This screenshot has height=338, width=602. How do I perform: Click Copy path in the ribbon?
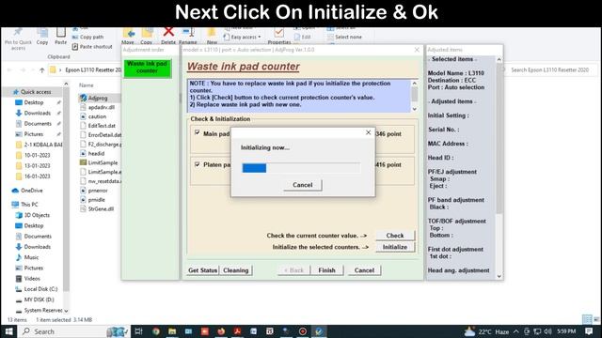[x=87, y=38]
